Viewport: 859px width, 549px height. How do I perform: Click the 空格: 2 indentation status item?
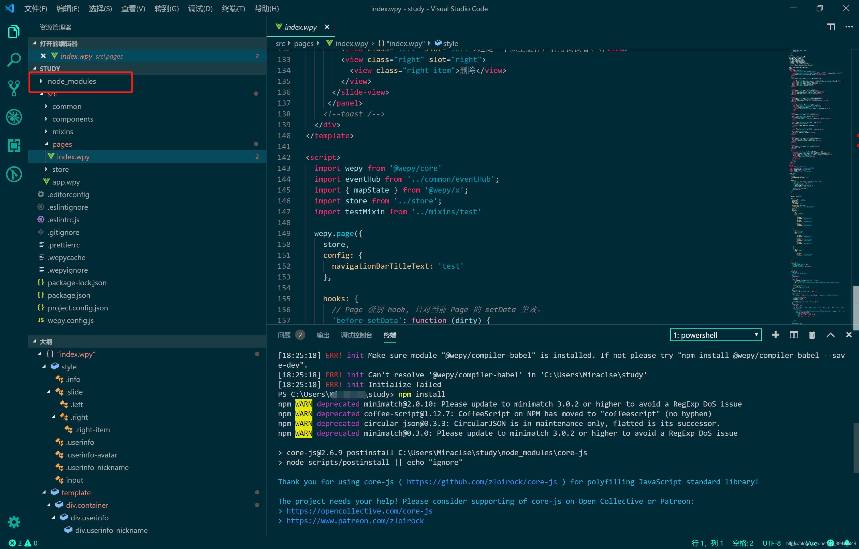point(743,543)
